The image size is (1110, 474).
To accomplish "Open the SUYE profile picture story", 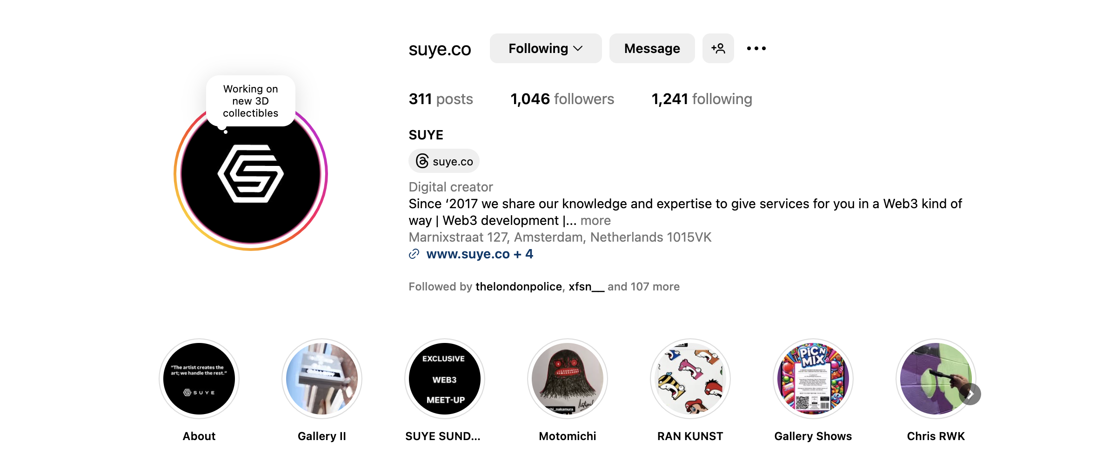I will 251,174.
